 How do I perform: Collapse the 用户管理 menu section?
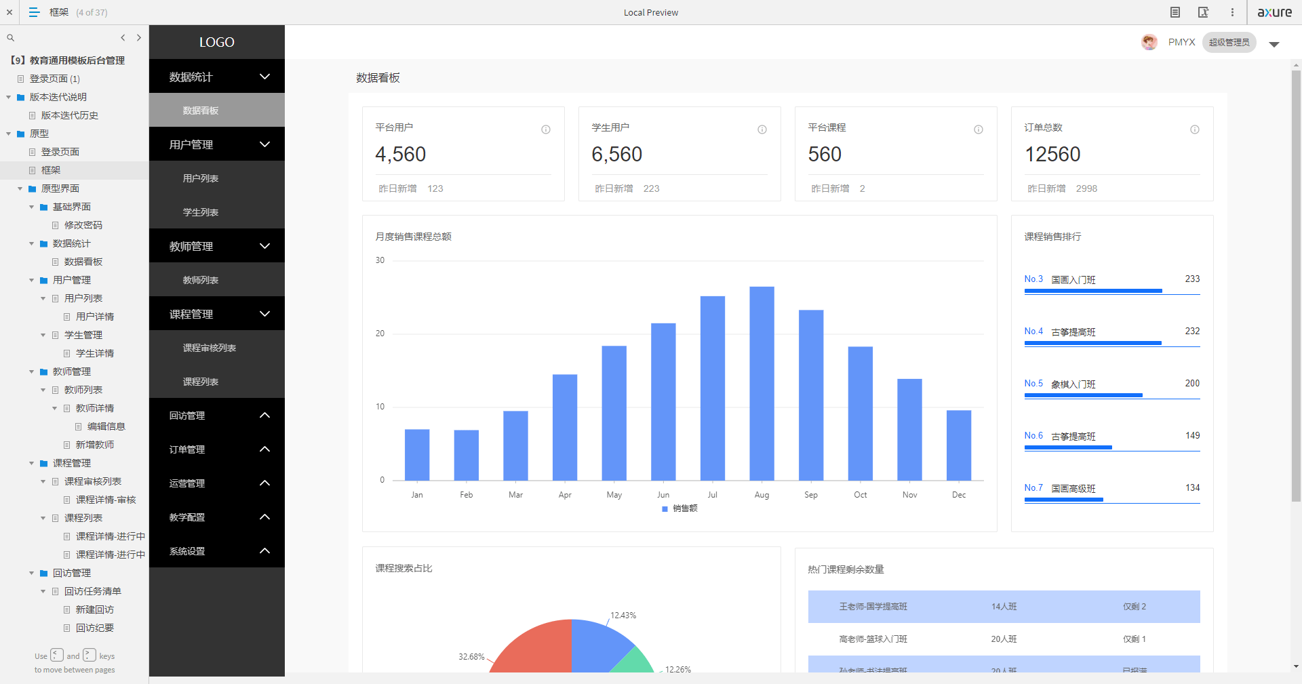pos(217,144)
